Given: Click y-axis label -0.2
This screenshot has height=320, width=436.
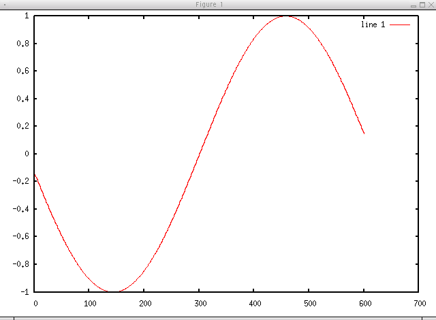Looking at the screenshot, I should pos(21,181).
